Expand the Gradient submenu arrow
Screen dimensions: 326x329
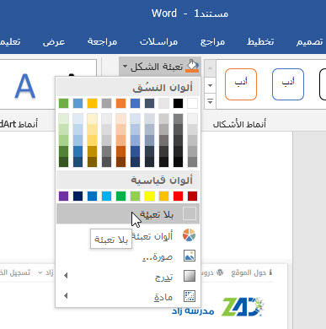66,276
